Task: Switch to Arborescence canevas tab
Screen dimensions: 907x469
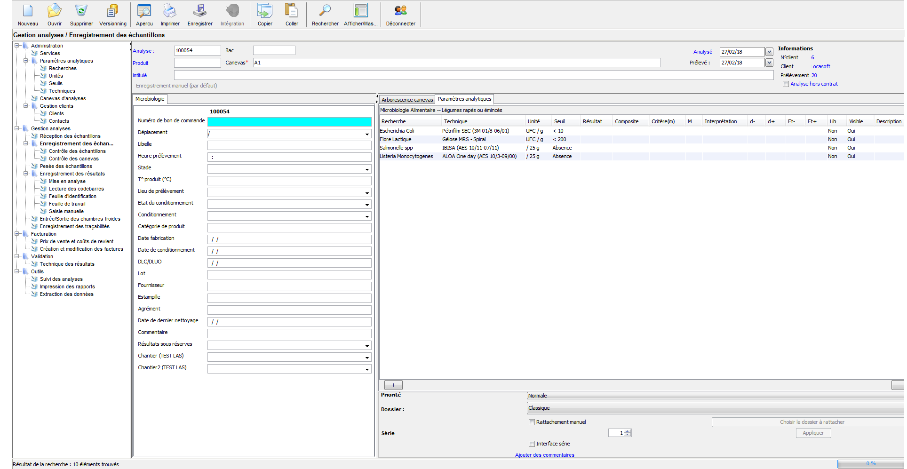Action: (x=407, y=100)
